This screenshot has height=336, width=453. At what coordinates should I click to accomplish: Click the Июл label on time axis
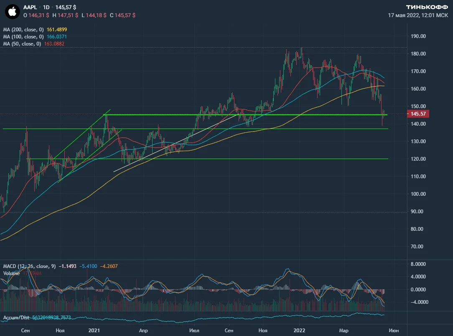click(194, 330)
